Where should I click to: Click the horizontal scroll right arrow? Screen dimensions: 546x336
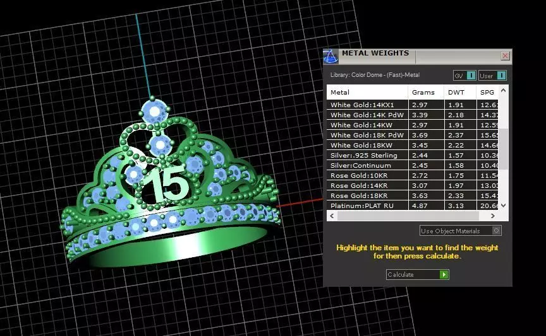pyautogui.click(x=492, y=216)
